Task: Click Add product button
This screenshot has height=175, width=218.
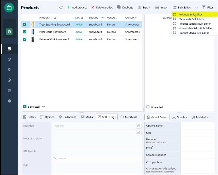Action: pyautogui.click(x=77, y=7)
